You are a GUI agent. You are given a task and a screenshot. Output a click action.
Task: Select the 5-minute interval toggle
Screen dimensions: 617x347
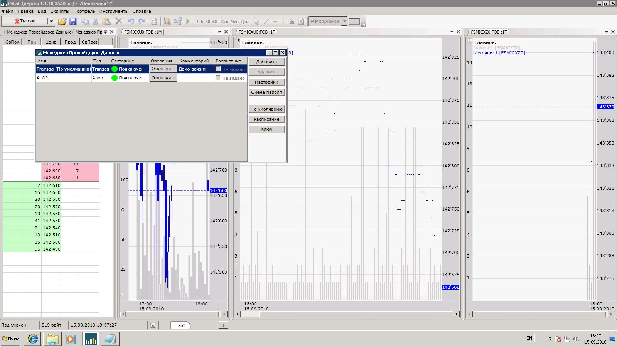pyautogui.click(x=202, y=22)
